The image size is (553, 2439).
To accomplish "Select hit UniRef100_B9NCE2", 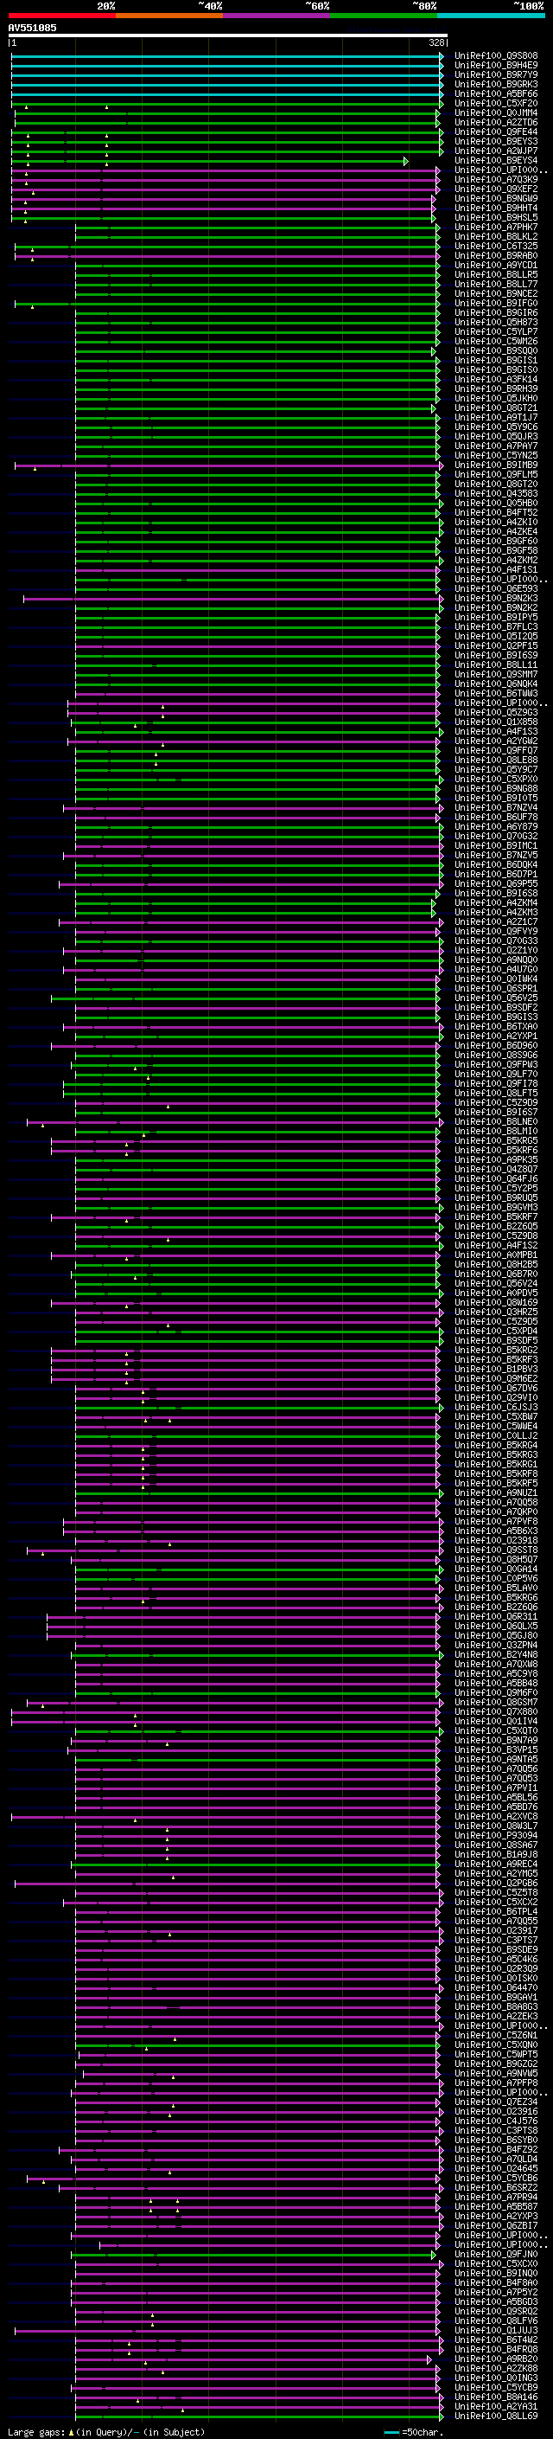I will tap(496, 293).
